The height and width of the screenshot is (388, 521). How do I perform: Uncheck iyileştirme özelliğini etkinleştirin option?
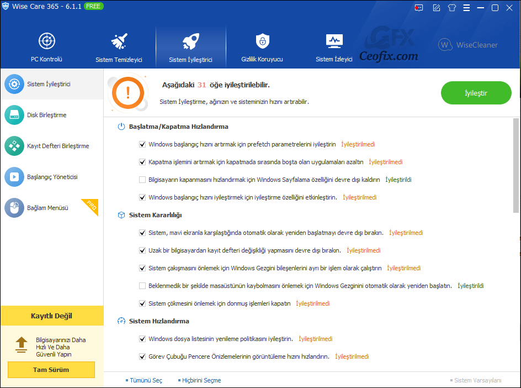click(142, 197)
